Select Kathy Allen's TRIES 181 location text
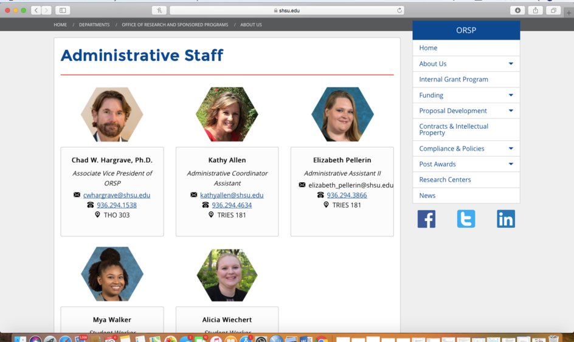Viewport: 574px width, 342px height. tap(231, 215)
